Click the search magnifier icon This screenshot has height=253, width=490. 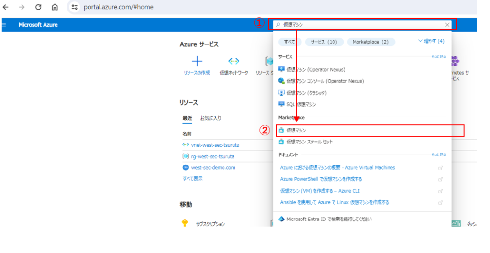coord(278,25)
